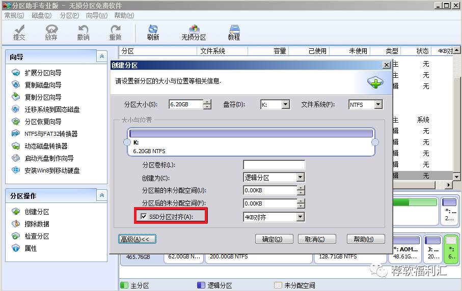Click the 重做 (redo) toolbar icon
The width and height of the screenshot is (462, 291).
pyautogui.click(x=115, y=32)
